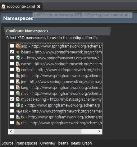Screen dimensions: 137x147
Task: Select the p namespace row text
Action: (x=61, y=105)
